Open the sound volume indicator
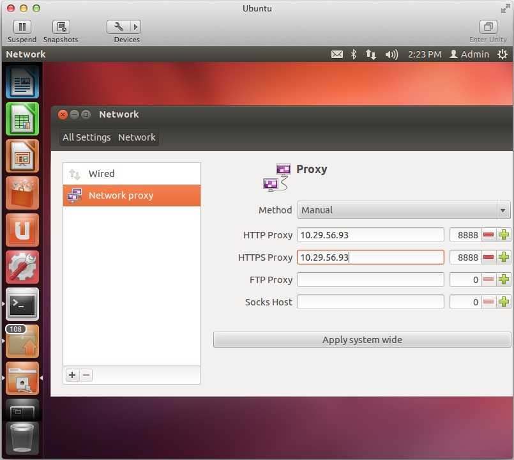The image size is (514, 460). pos(391,54)
